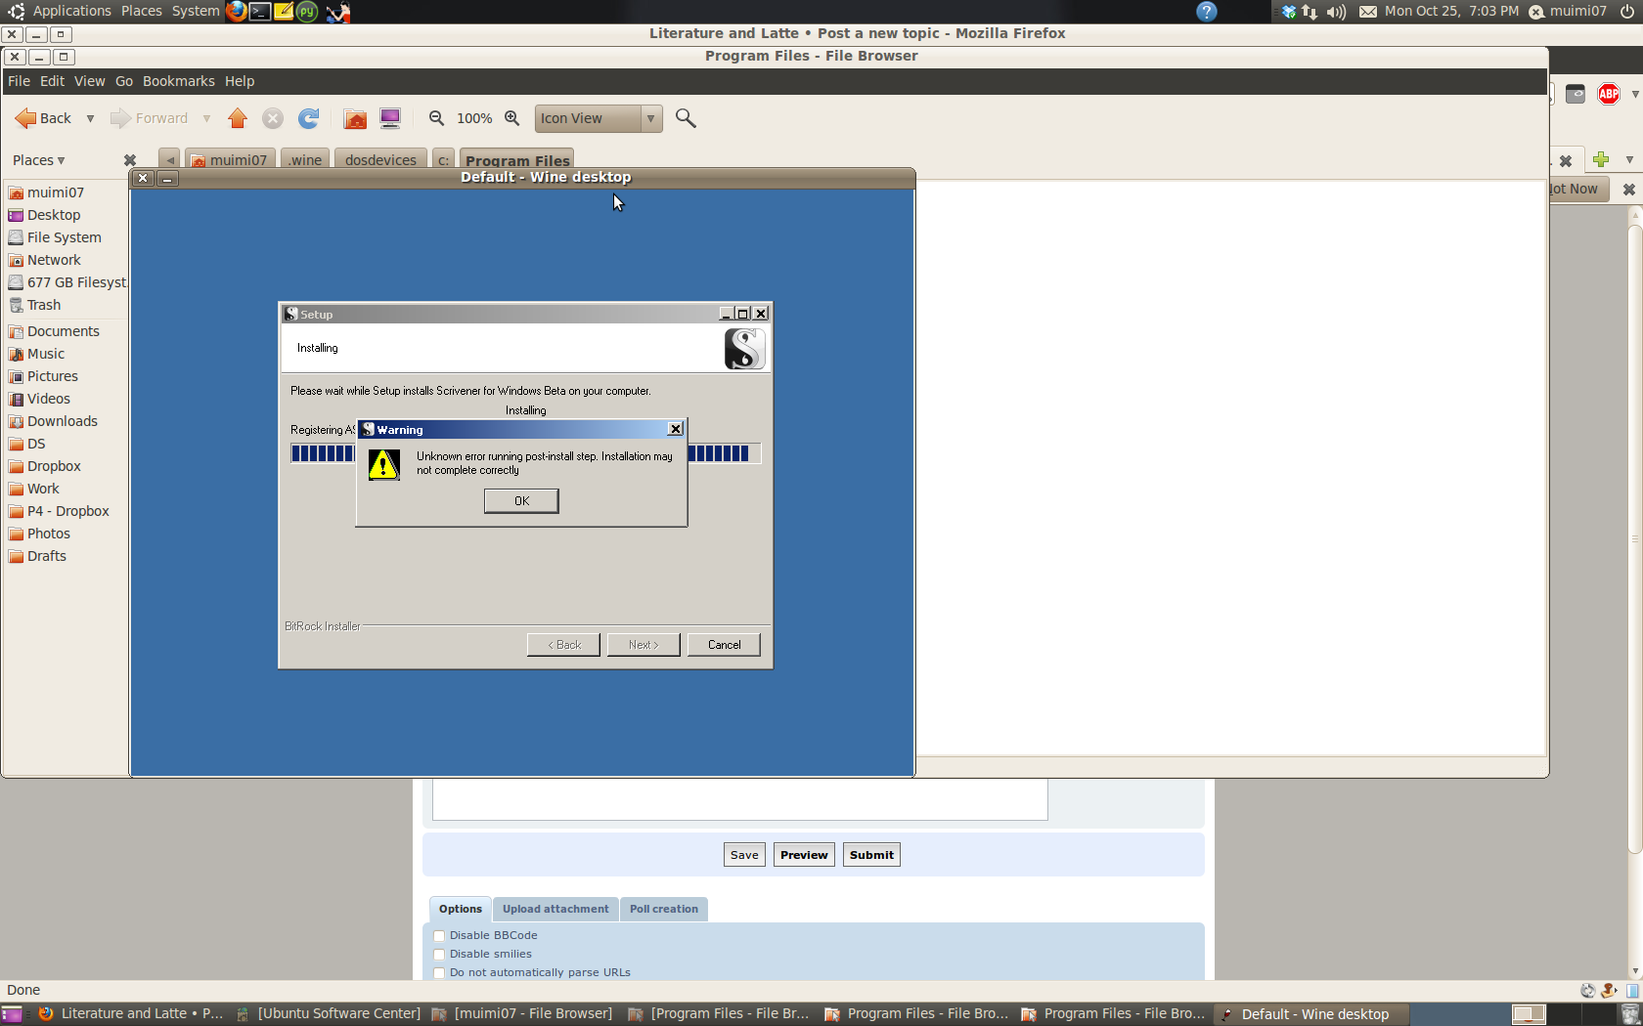The width and height of the screenshot is (1643, 1026).
Task: Open the Bookmarks menu
Action: click(178, 81)
